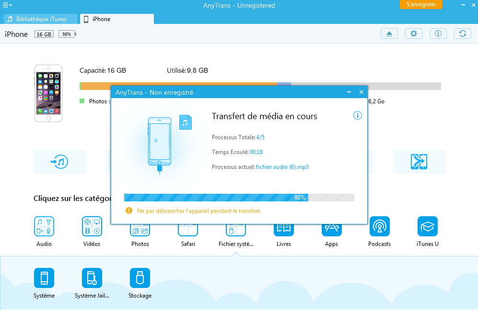Viewport: 478px width, 310px height.
Task: Open the Livres category
Action: tap(283, 230)
